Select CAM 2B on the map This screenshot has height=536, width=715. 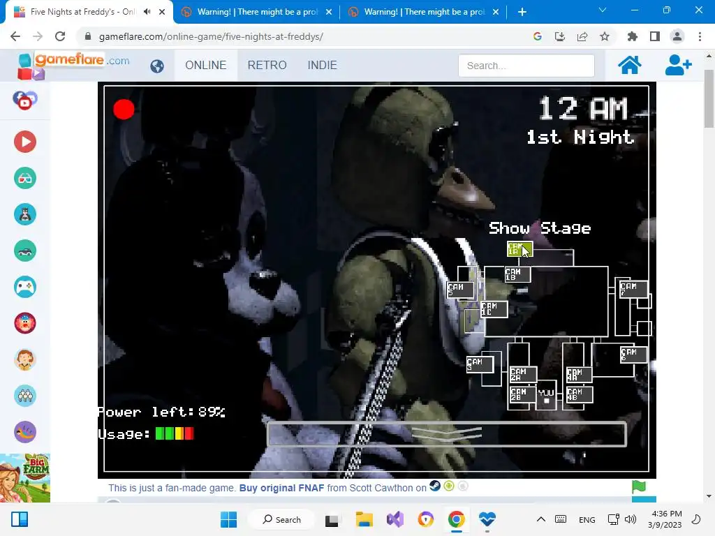pos(522,395)
